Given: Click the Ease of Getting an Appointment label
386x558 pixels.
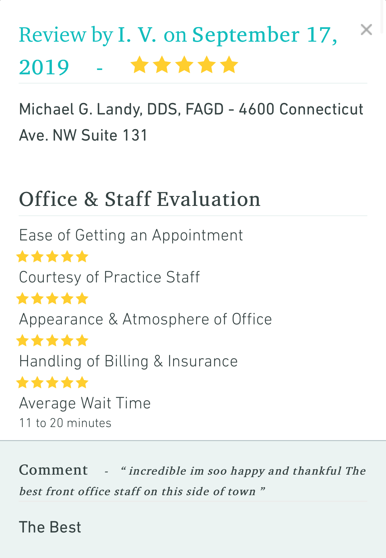Looking at the screenshot, I should pyautogui.click(x=131, y=235).
